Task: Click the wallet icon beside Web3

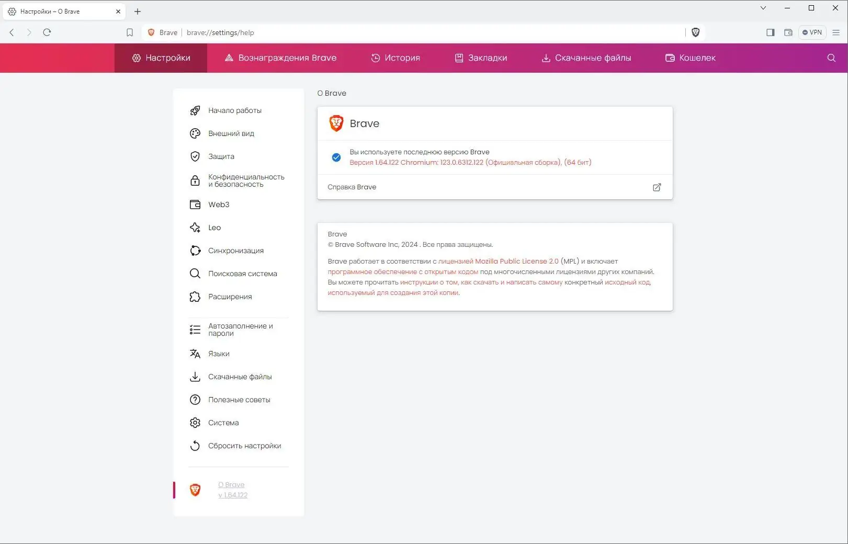Action: tap(195, 205)
